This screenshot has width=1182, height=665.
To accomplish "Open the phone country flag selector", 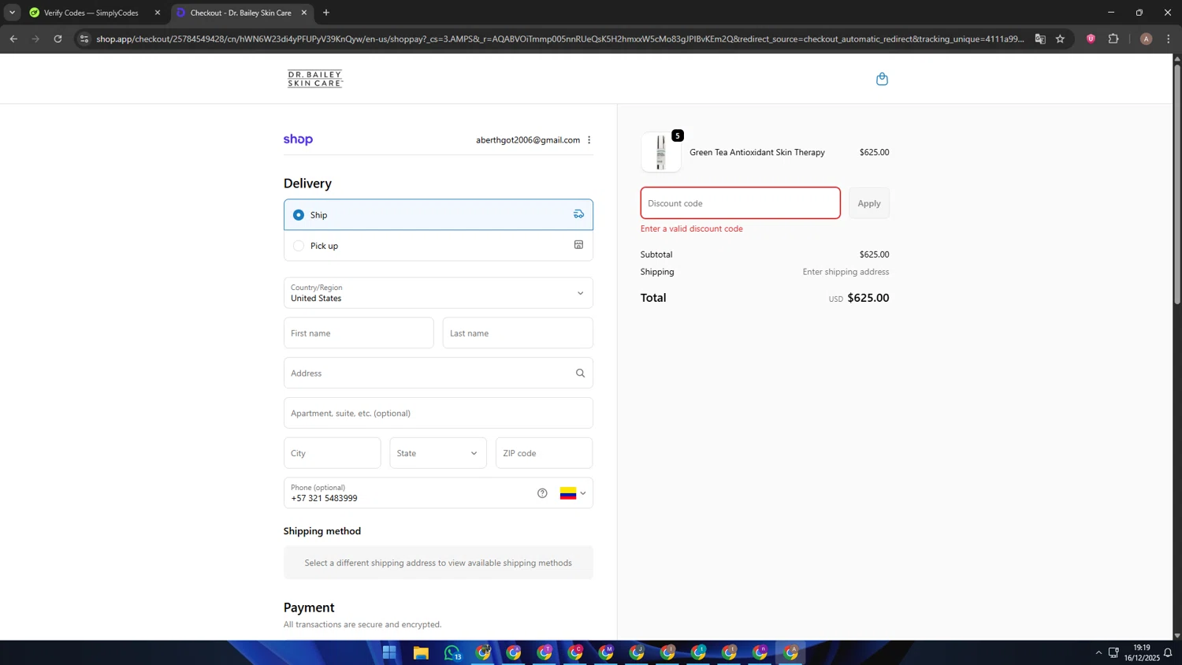I will tap(573, 493).
